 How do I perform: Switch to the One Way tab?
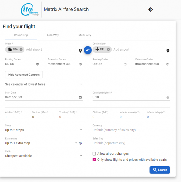click(53, 35)
